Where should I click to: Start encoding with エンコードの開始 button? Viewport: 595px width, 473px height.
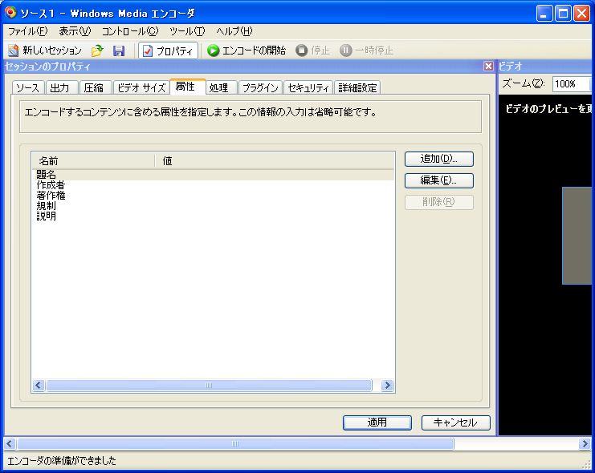pyautogui.click(x=247, y=51)
